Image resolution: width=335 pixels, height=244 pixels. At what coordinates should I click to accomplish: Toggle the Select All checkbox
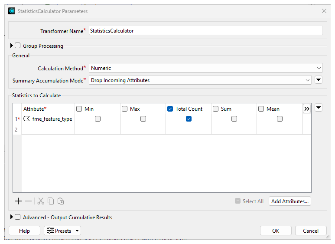pos(237,201)
